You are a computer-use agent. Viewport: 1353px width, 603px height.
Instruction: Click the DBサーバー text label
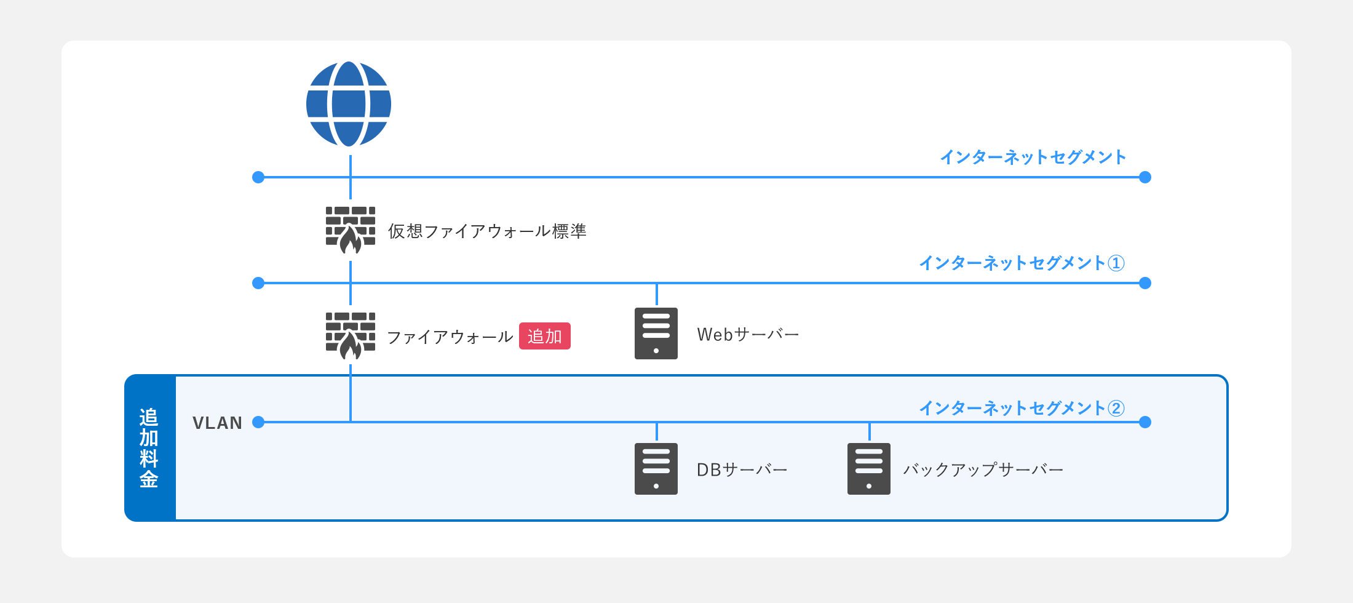pos(742,470)
